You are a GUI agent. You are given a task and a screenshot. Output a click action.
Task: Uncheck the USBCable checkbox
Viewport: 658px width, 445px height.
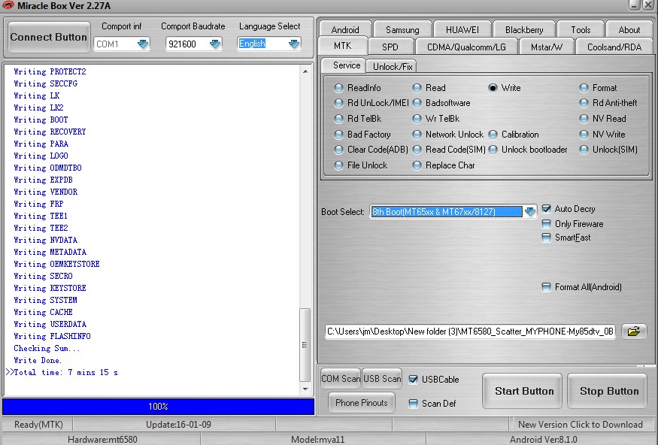(414, 380)
